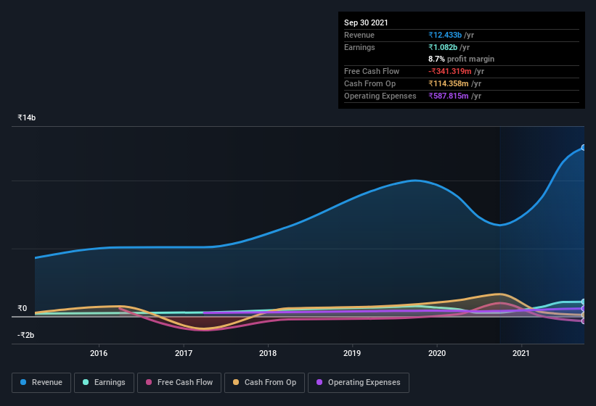This screenshot has width=596, height=406.
Task: Toggle the Earnings legend button
Action: (x=104, y=383)
